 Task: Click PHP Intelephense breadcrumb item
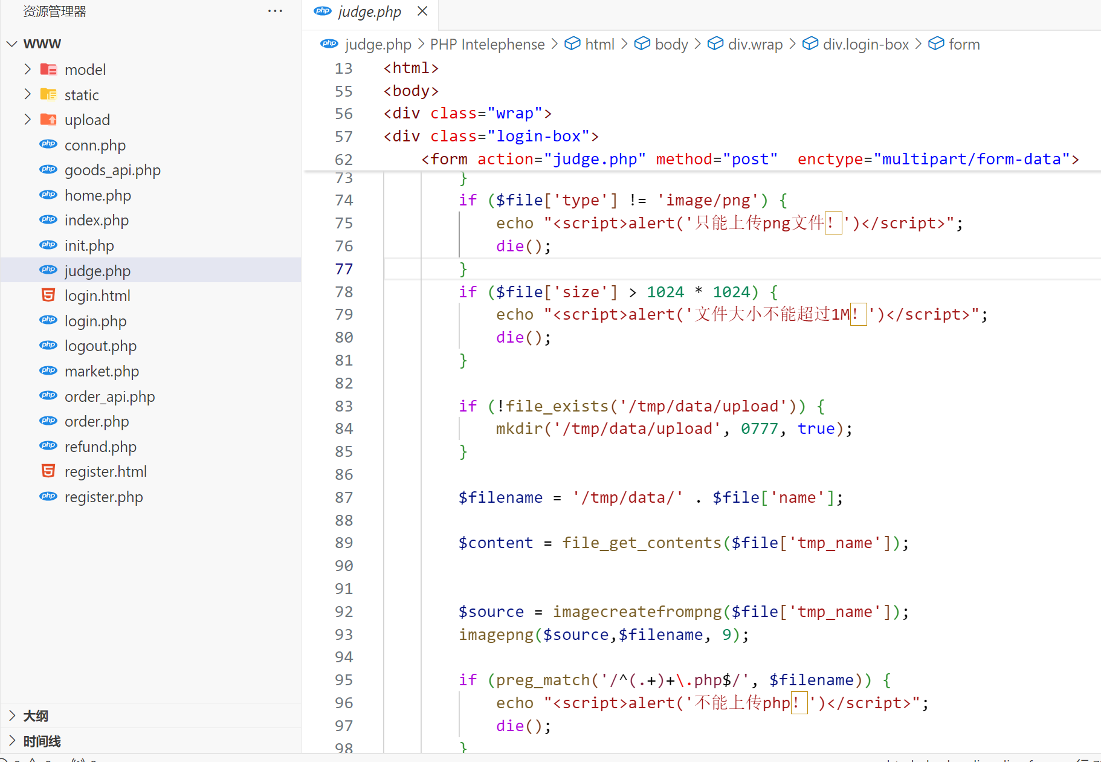point(487,44)
